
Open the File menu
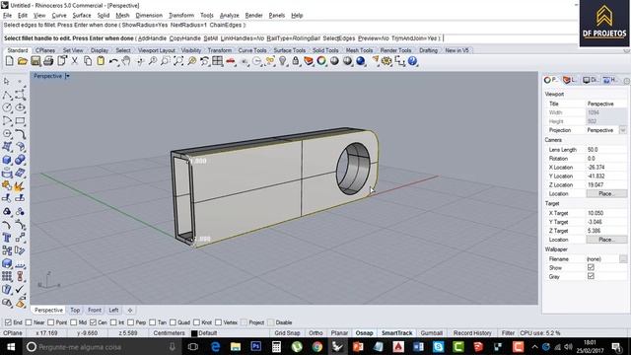(x=8, y=16)
